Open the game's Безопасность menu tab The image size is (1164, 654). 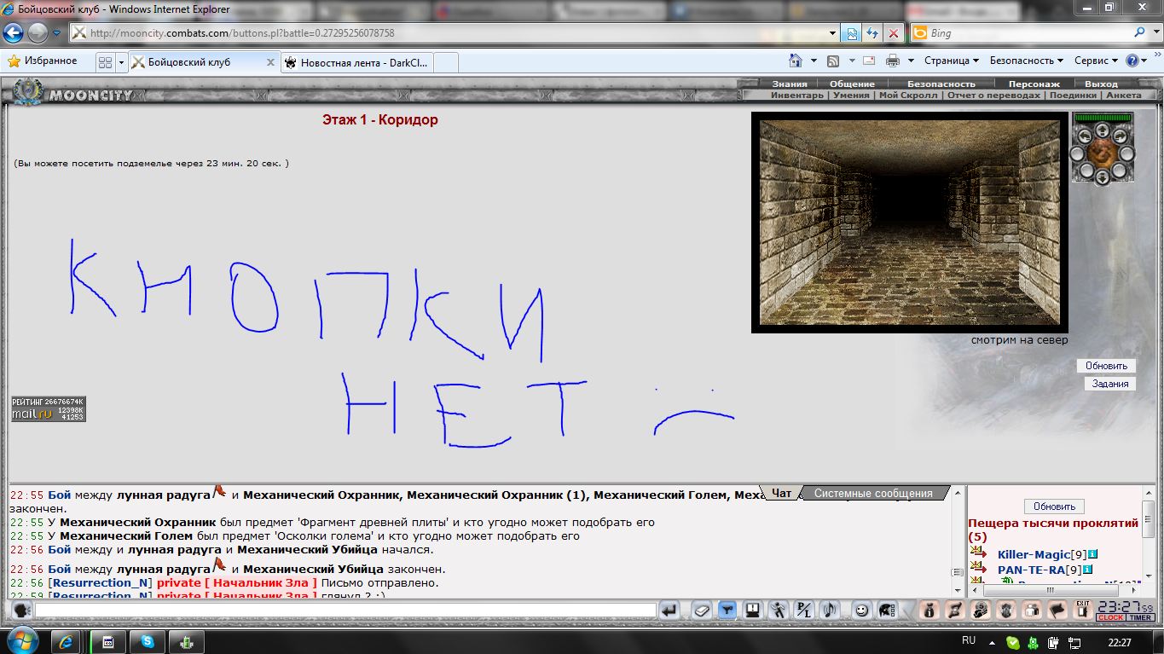tap(941, 84)
